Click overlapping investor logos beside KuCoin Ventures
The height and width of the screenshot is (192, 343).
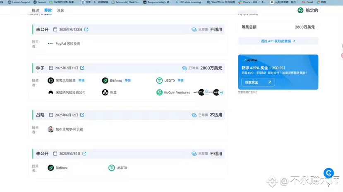coord(206,92)
